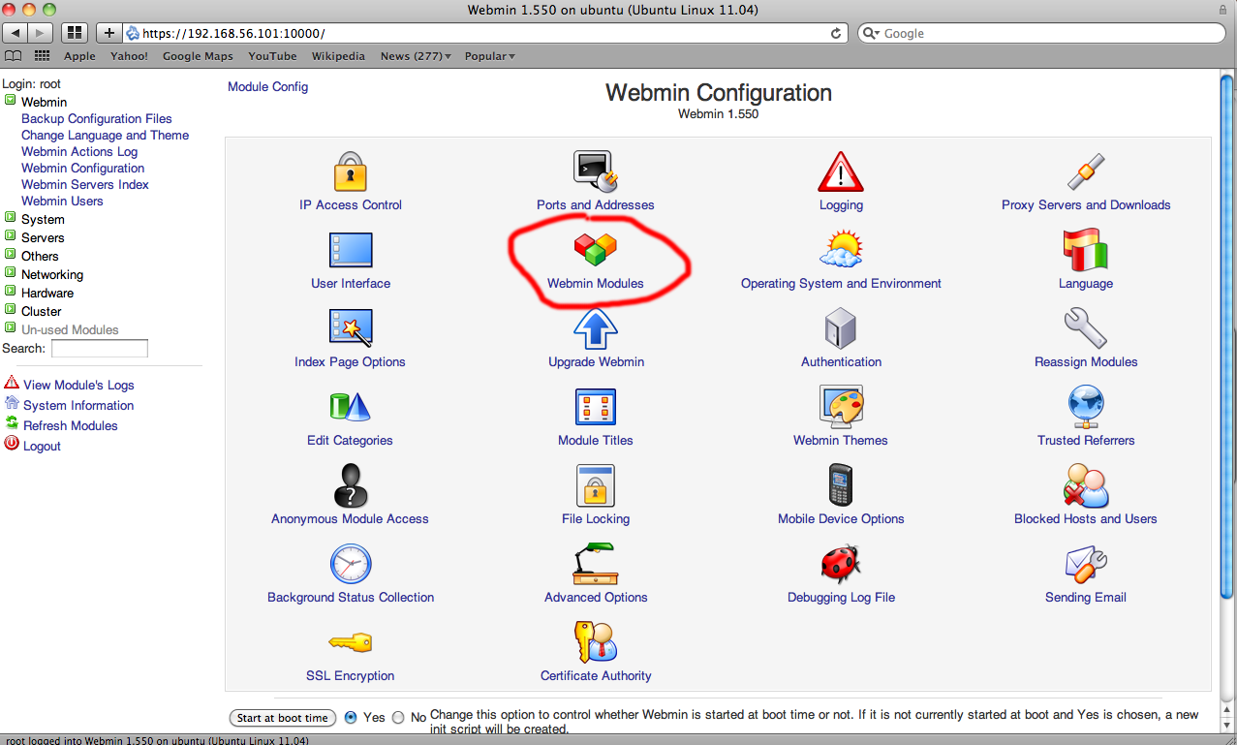Click Logout in the sidebar
The height and width of the screenshot is (745, 1237).
(42, 446)
